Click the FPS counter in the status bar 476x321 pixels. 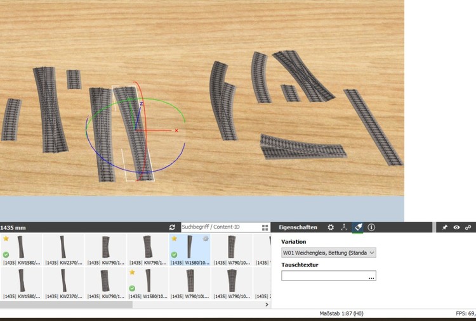click(x=466, y=313)
